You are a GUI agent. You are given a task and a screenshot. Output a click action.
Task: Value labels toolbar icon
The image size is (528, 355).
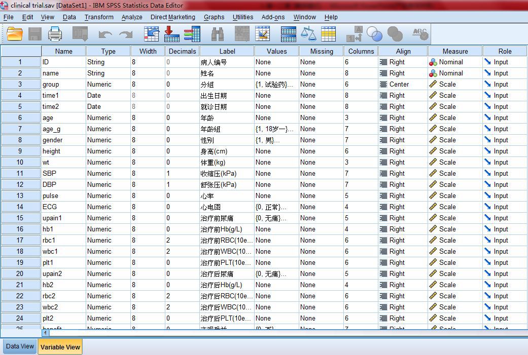tap(354, 34)
